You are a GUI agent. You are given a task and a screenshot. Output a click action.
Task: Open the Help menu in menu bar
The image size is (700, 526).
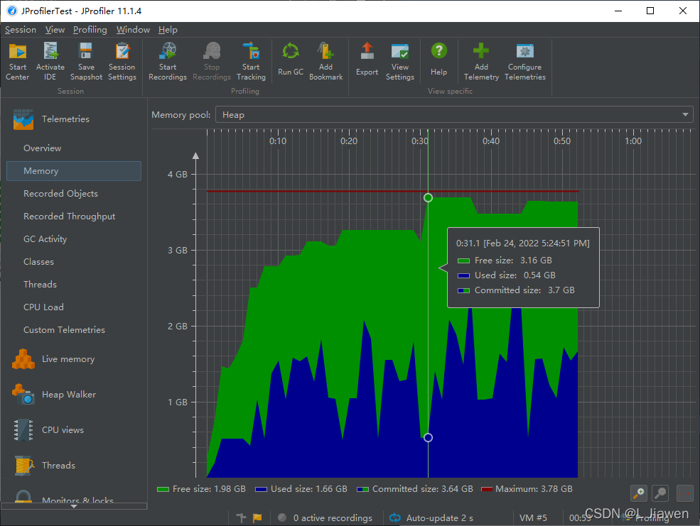[x=168, y=30]
